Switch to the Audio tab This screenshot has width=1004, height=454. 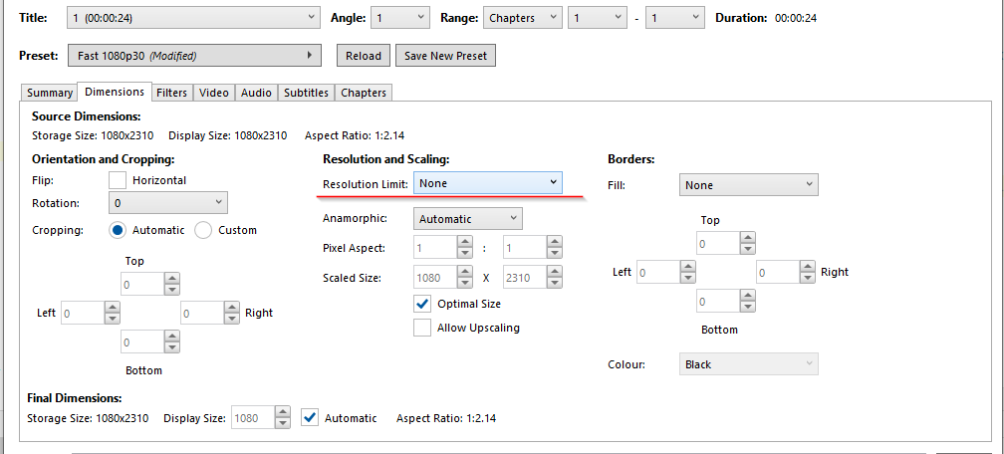pos(256,93)
